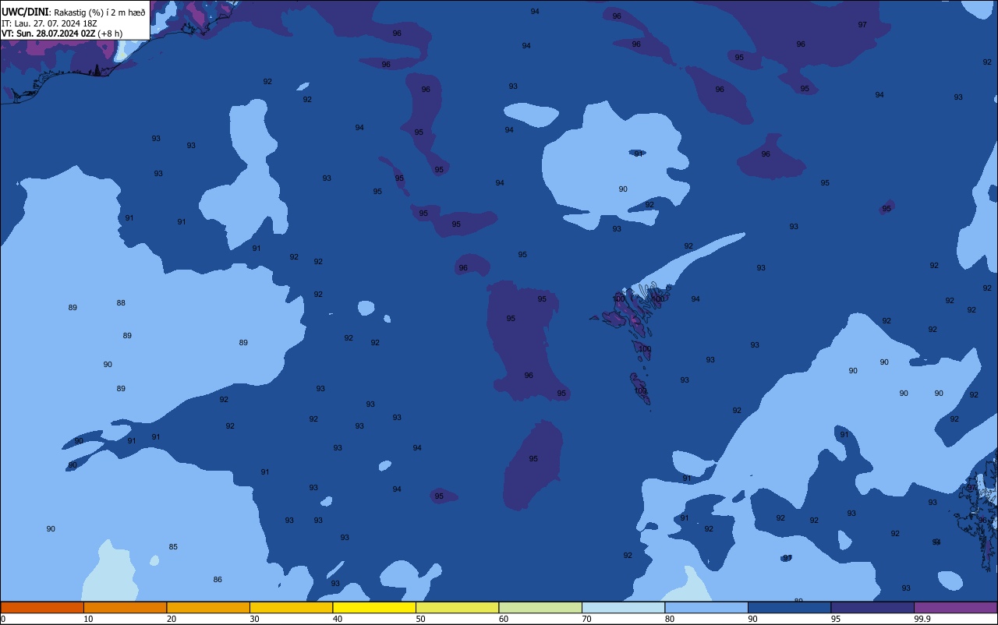Click the dark orange 0–10 legend swatch
The image size is (998, 625).
pyautogui.click(x=42, y=607)
